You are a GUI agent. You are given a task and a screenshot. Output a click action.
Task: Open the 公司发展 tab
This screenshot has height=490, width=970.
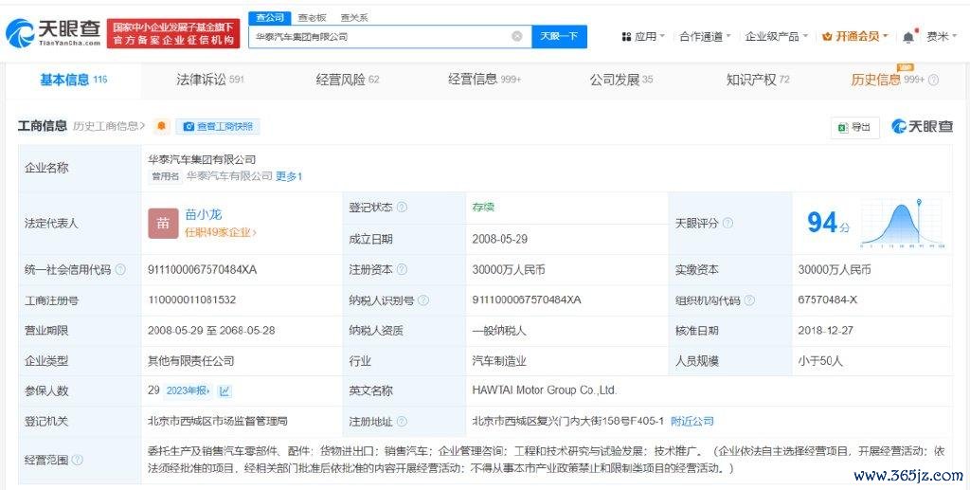621,80
